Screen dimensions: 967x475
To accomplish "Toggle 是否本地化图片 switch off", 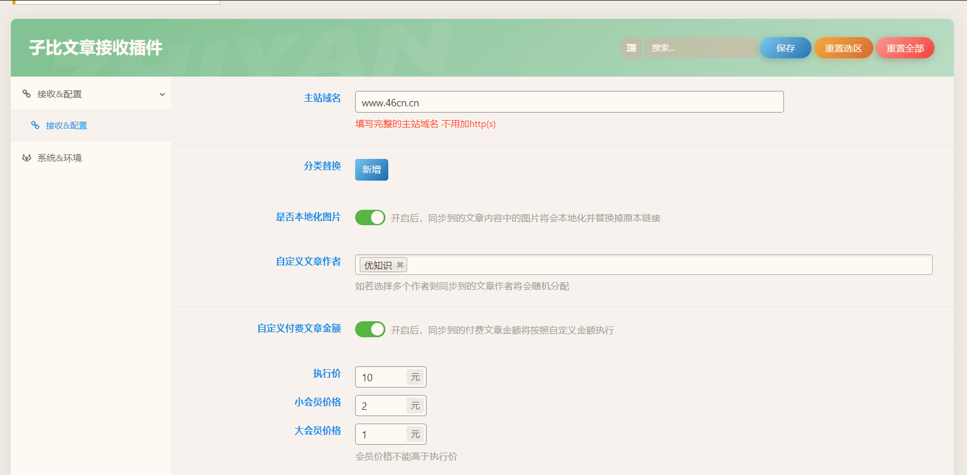I will (370, 218).
